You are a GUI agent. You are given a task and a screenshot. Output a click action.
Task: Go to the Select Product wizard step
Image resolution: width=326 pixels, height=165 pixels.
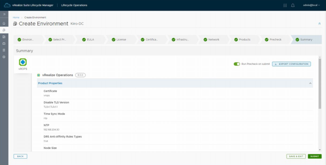point(59,40)
